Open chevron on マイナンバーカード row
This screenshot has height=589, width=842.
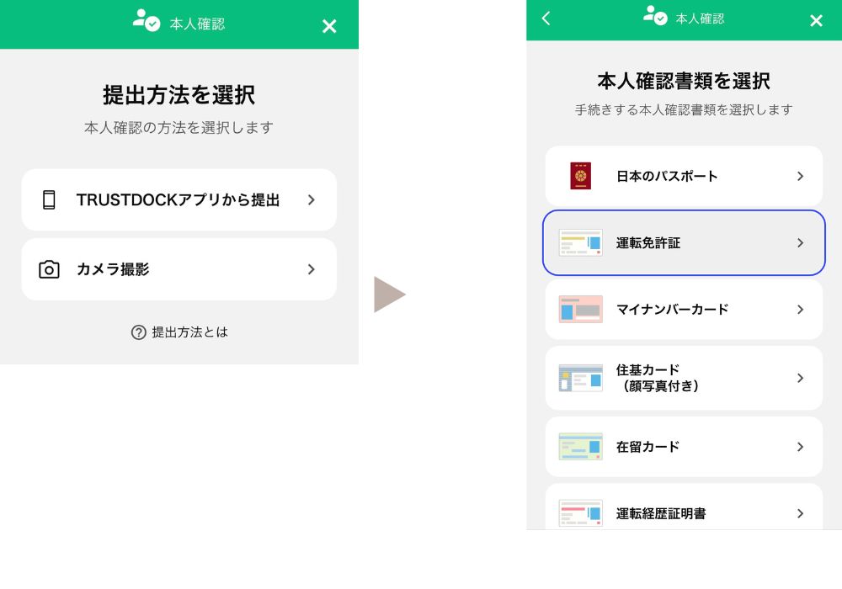800,309
